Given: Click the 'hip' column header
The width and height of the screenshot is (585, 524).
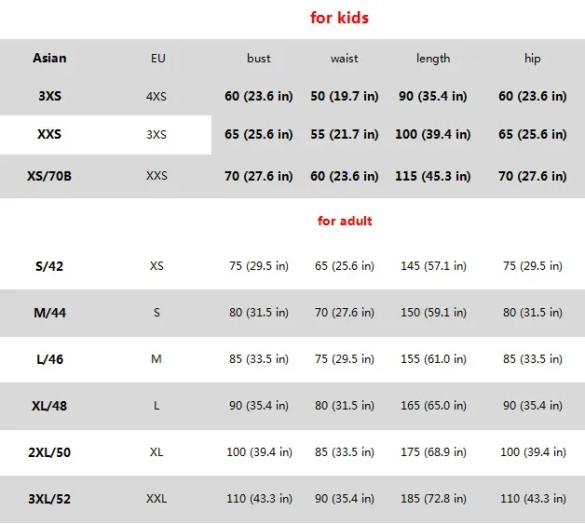Looking at the screenshot, I should tap(532, 59).
